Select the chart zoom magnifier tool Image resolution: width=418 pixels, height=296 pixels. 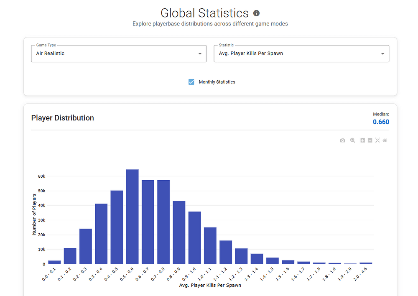pyautogui.click(x=353, y=140)
